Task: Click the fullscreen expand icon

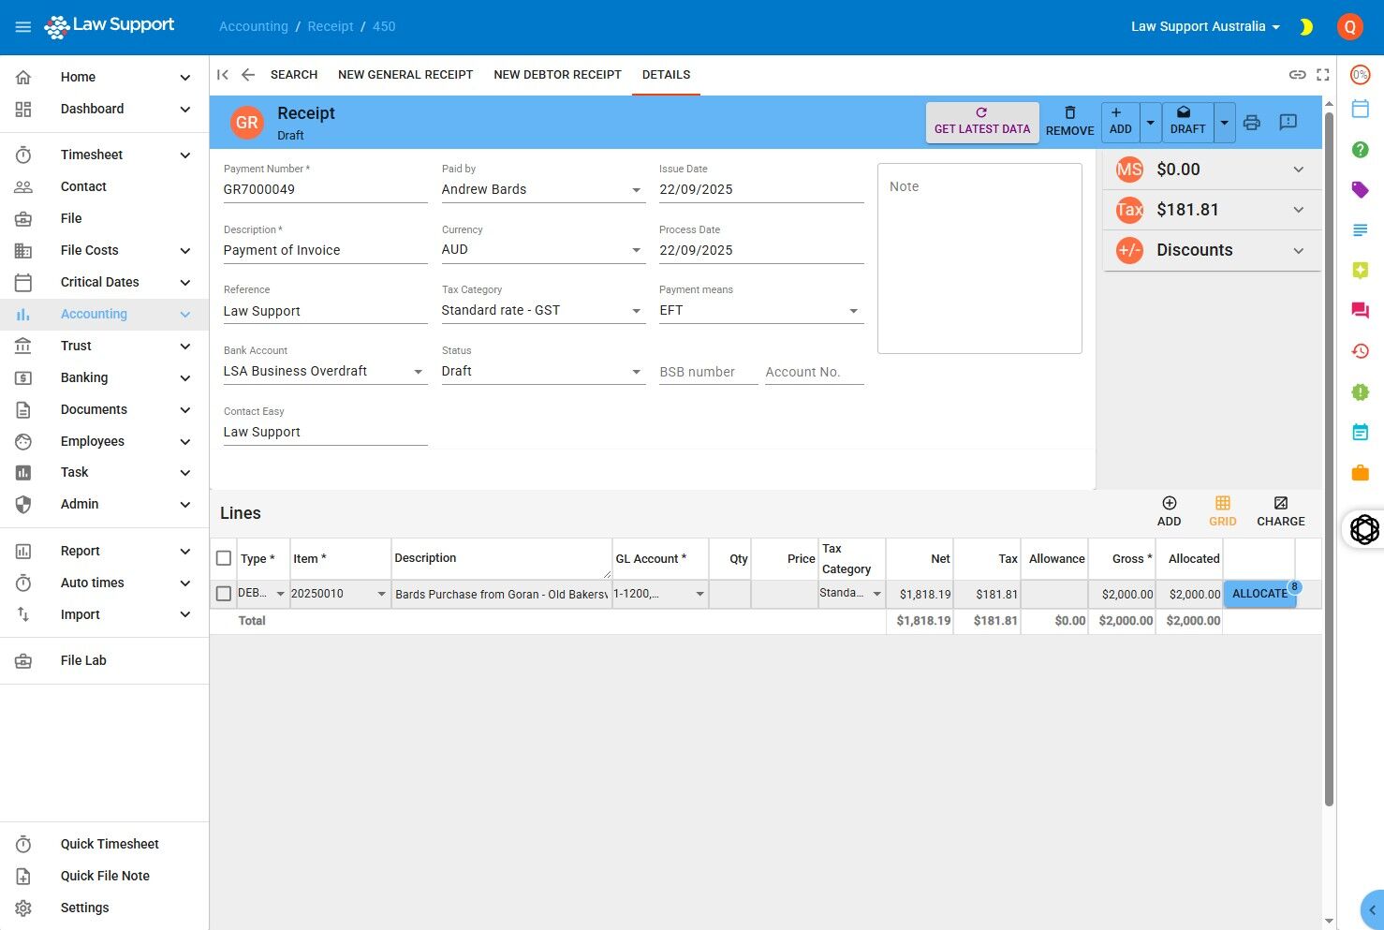Action: point(1323,75)
